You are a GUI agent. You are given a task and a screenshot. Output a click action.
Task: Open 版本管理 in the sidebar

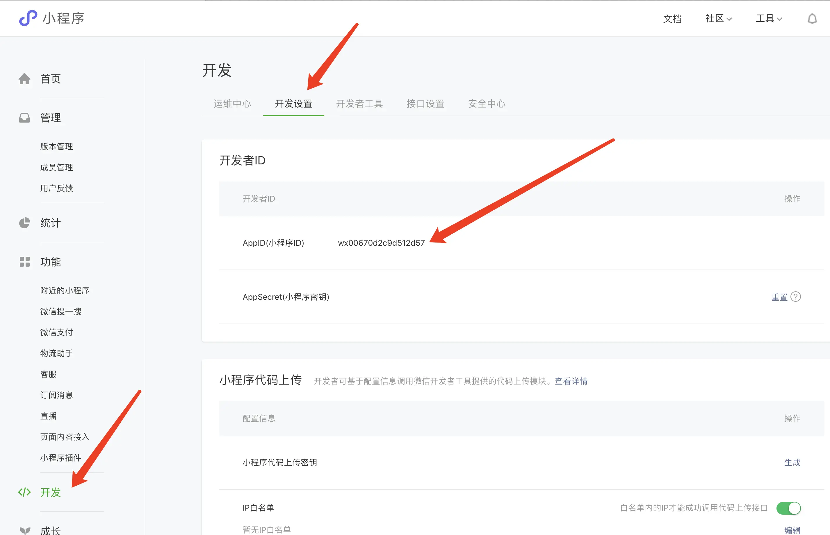point(56,146)
